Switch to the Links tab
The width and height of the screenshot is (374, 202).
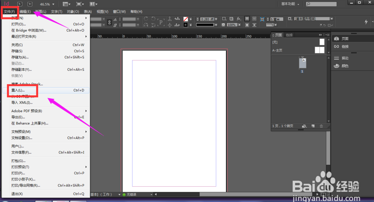(x=289, y=35)
